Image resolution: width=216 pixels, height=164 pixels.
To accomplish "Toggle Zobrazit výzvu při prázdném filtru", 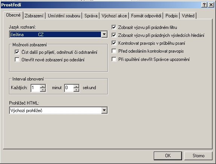I will 114,27.
